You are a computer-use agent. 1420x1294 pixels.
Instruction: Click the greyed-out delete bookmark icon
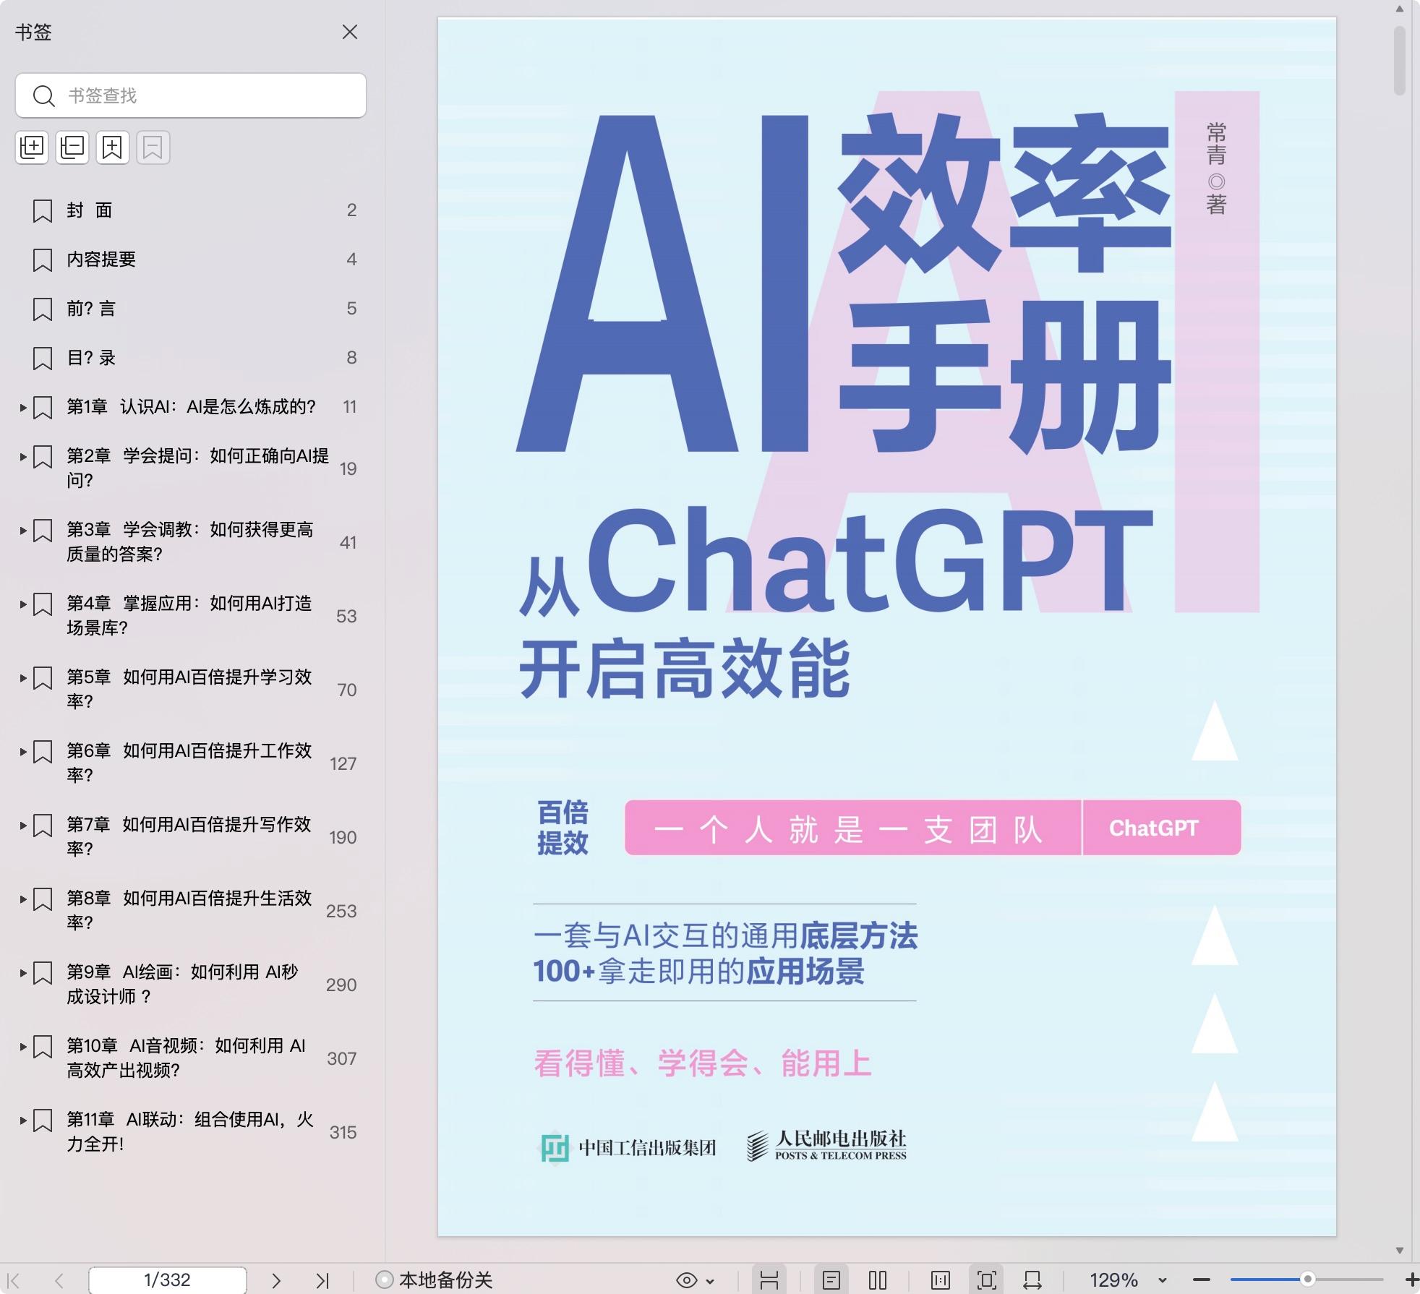[153, 147]
